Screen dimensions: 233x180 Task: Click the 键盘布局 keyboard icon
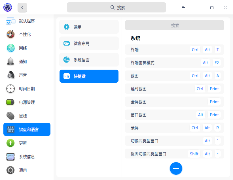click(67, 44)
